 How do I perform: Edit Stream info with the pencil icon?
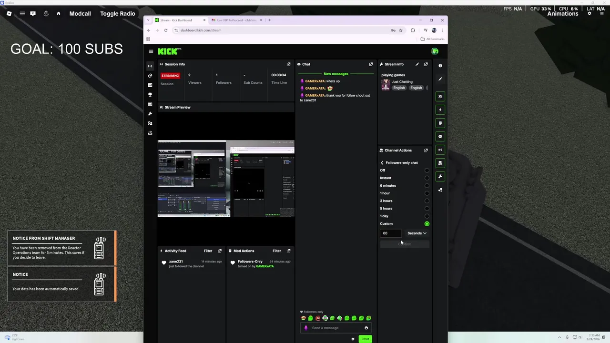(417, 64)
